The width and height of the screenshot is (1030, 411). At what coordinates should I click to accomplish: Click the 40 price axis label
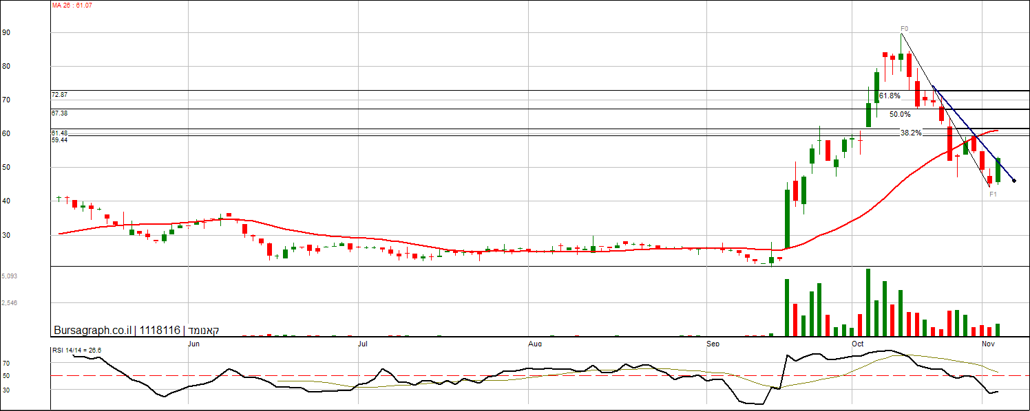6,201
